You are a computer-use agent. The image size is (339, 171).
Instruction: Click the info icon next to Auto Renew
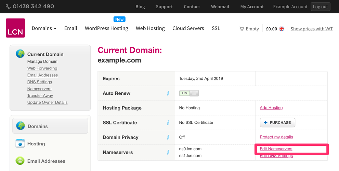pyautogui.click(x=168, y=93)
